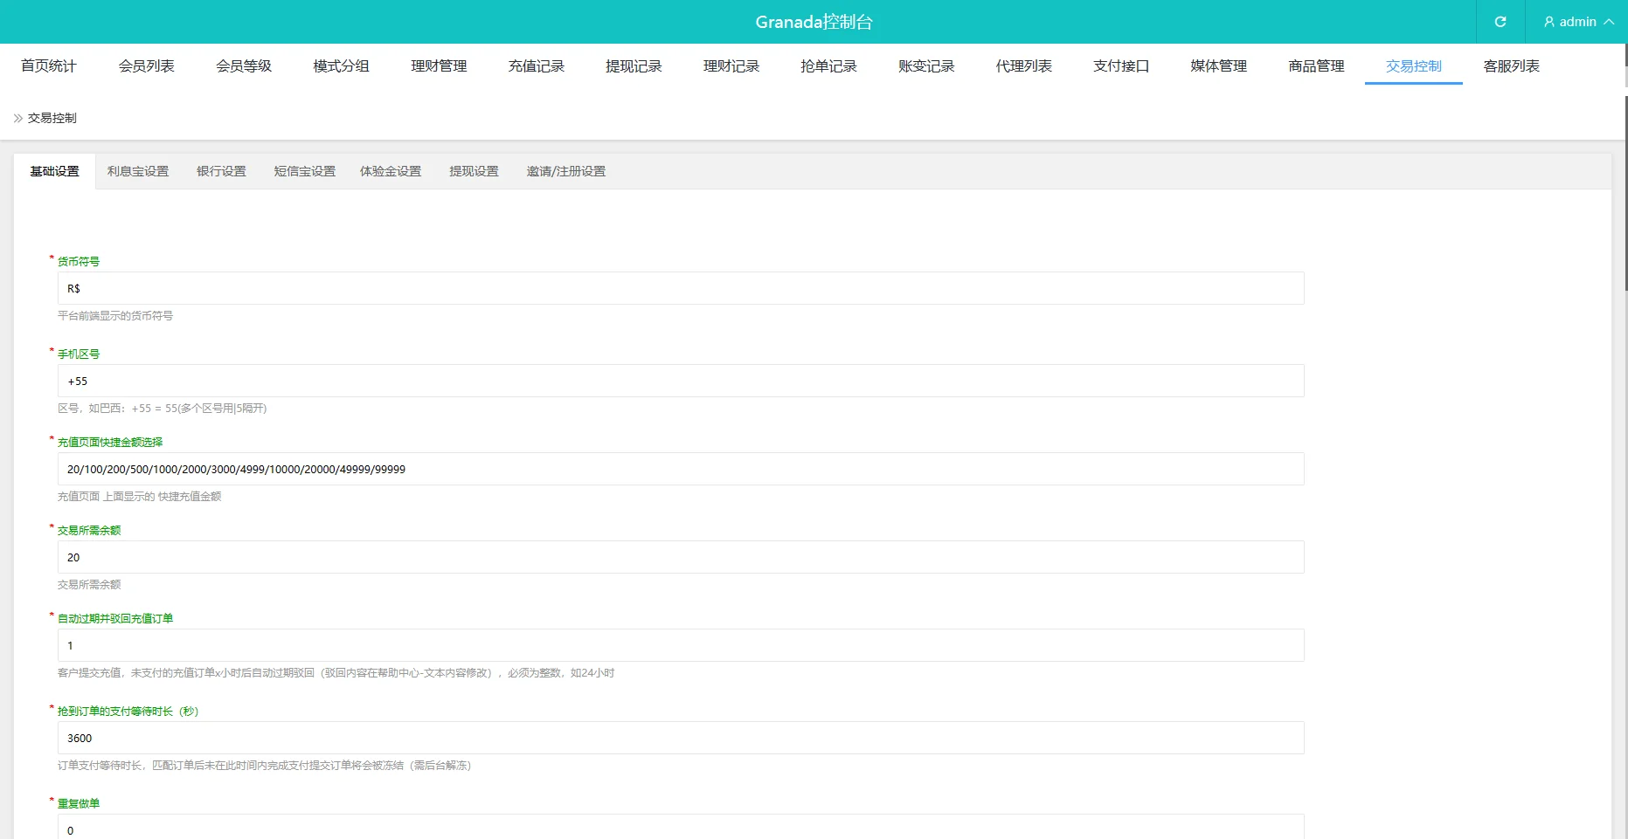The height and width of the screenshot is (839, 1628).
Task: Click the 抢到订单的支付等待时长 field with 3600
Action: pyautogui.click(x=680, y=739)
